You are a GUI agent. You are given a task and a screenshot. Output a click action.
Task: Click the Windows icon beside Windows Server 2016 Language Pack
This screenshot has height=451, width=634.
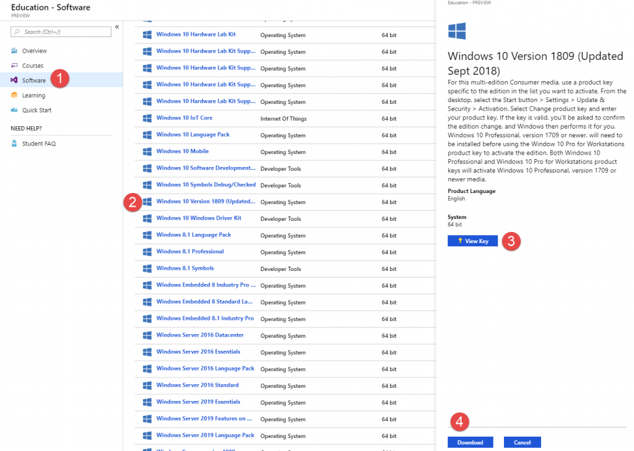coord(147,369)
